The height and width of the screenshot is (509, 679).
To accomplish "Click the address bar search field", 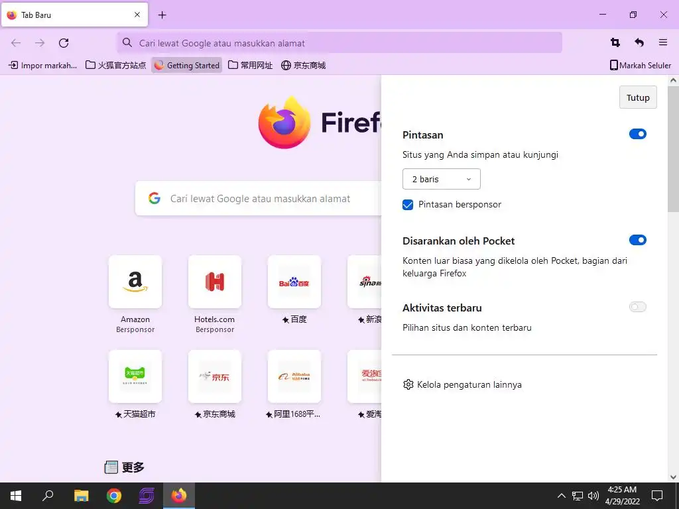I will click(339, 43).
